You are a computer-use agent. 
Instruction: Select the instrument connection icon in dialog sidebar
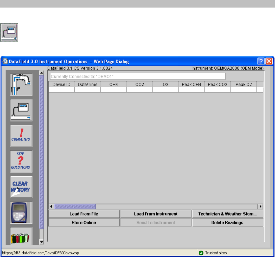21,110
